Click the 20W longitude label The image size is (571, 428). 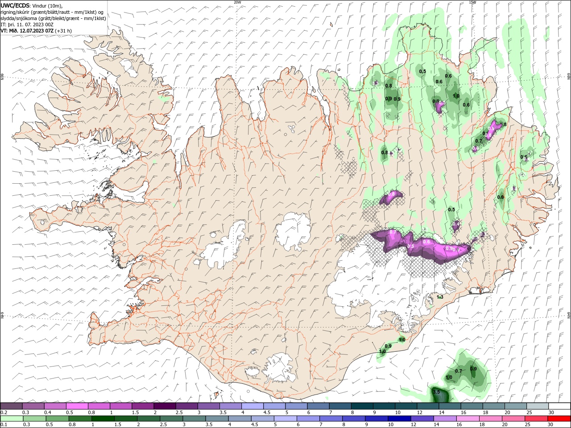(237, 2)
